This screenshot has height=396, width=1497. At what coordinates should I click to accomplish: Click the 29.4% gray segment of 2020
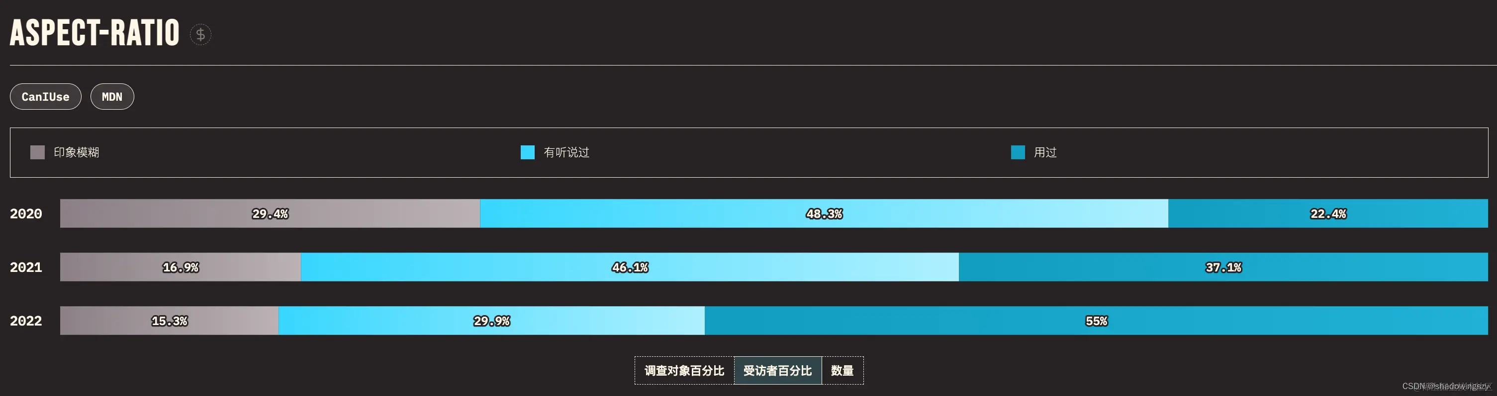coord(270,213)
